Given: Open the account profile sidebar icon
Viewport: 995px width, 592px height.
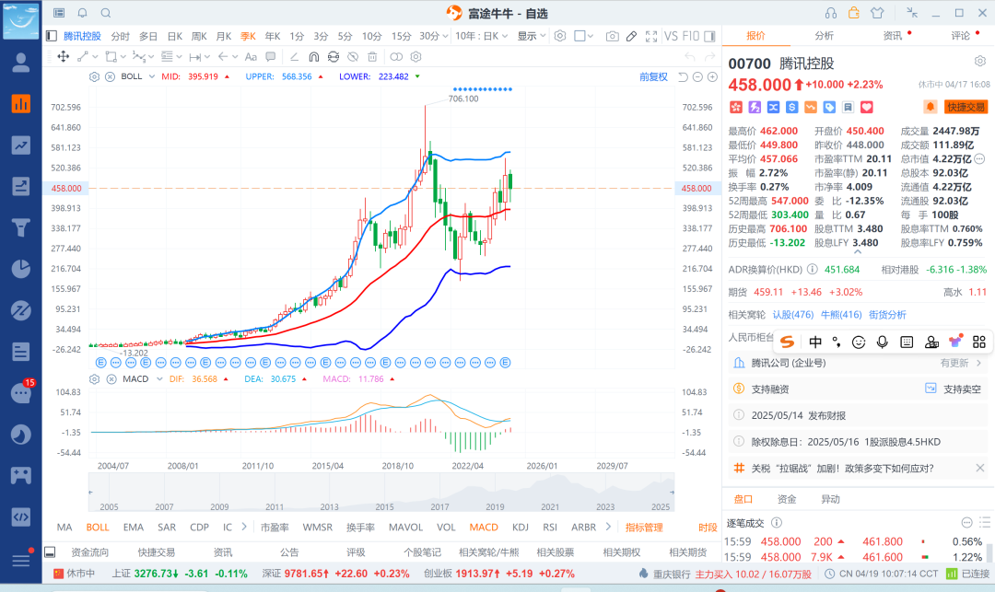Looking at the screenshot, I should 21,62.
